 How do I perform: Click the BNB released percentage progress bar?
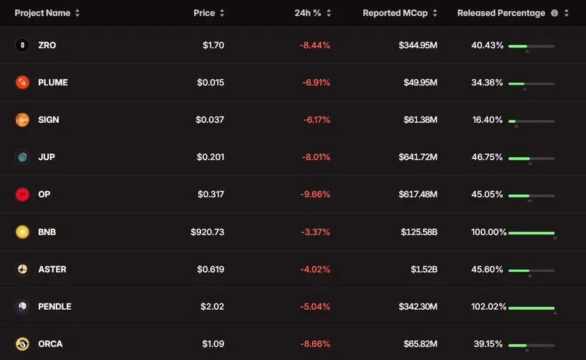point(531,232)
